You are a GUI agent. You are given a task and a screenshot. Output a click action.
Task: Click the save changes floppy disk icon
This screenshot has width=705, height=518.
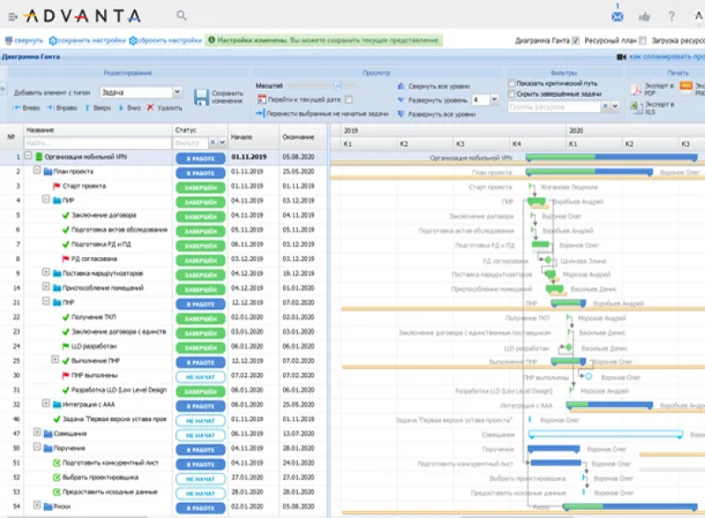[202, 98]
